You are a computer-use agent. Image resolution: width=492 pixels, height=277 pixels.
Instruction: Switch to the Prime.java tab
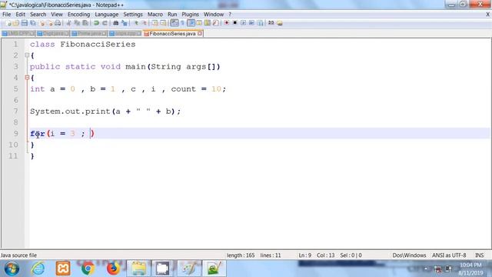89,34
